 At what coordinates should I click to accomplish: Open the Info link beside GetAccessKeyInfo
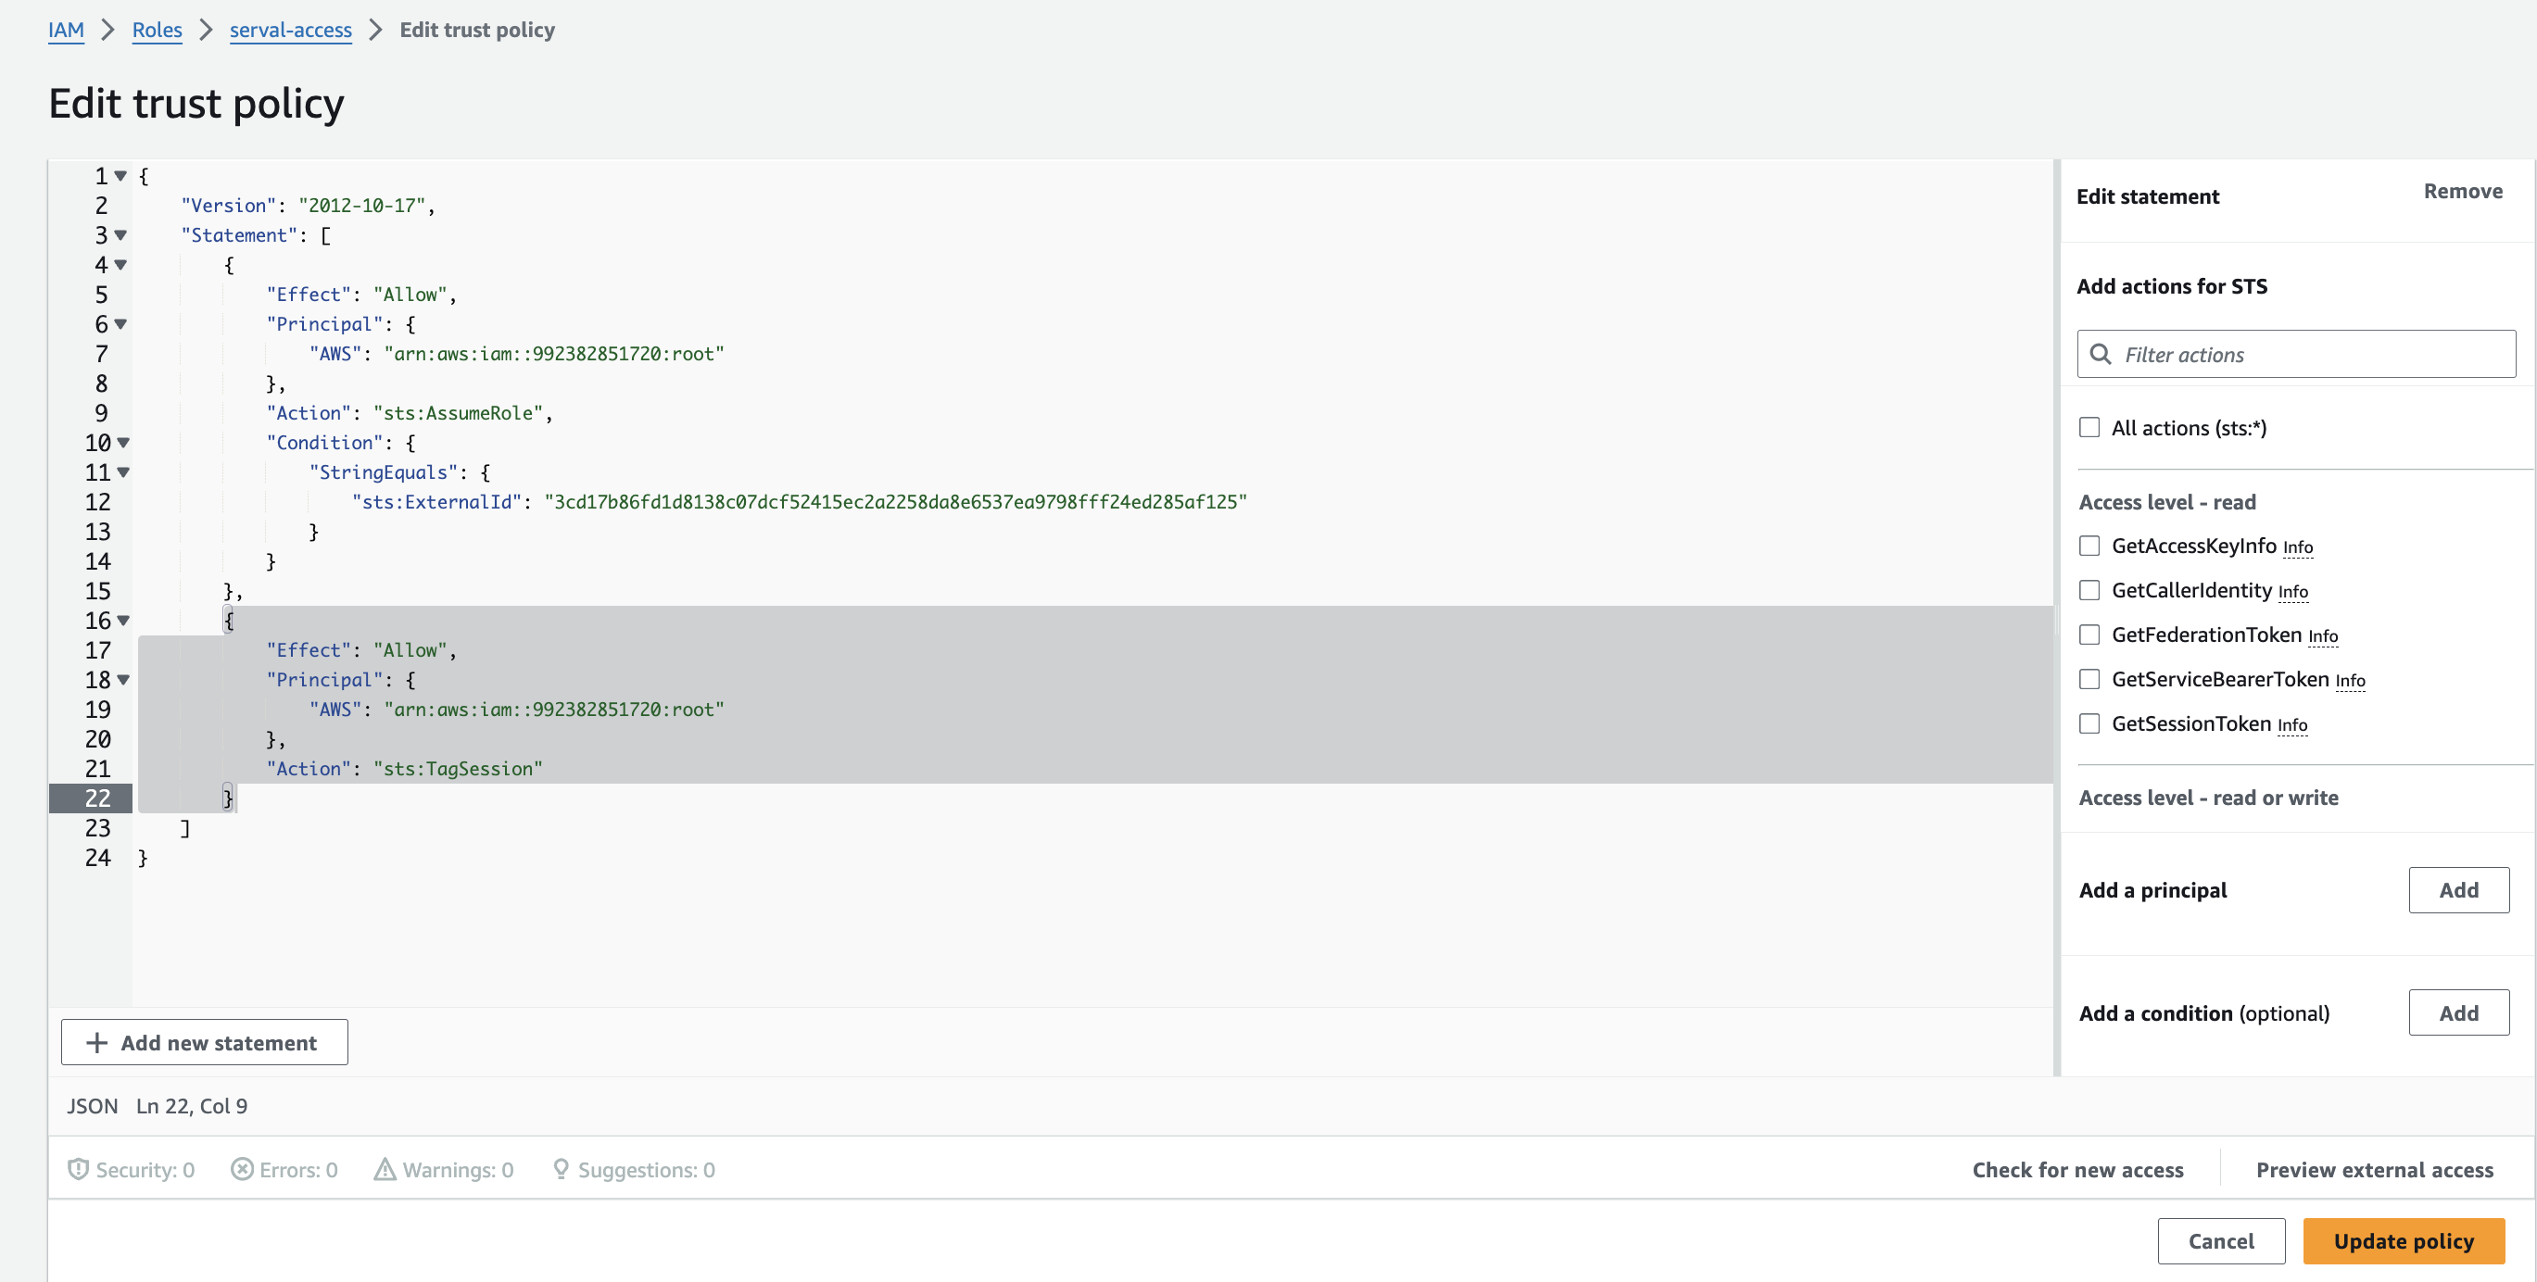pyautogui.click(x=2298, y=547)
